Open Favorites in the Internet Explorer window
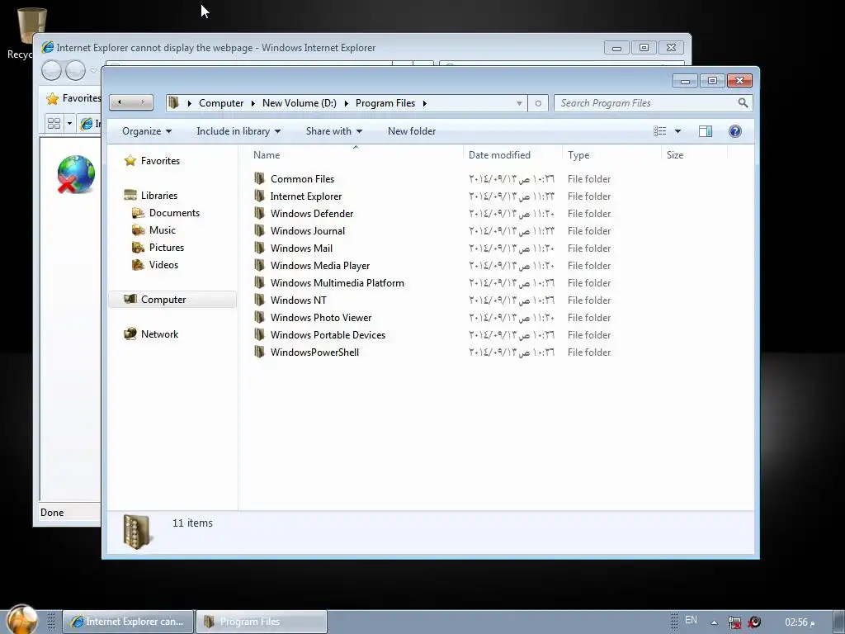The image size is (845, 634). pos(73,98)
